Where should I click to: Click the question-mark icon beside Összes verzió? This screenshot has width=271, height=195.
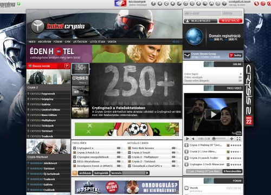click(x=67, y=66)
